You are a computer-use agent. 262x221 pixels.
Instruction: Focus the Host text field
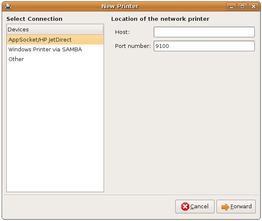(x=204, y=32)
